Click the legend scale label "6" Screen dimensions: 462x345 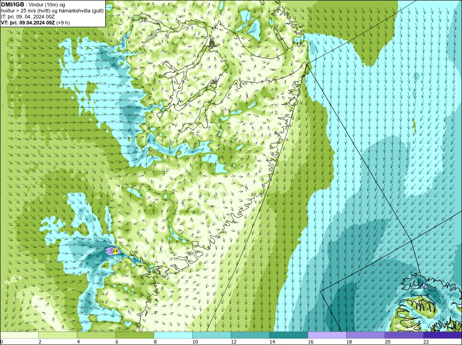pos(117,342)
